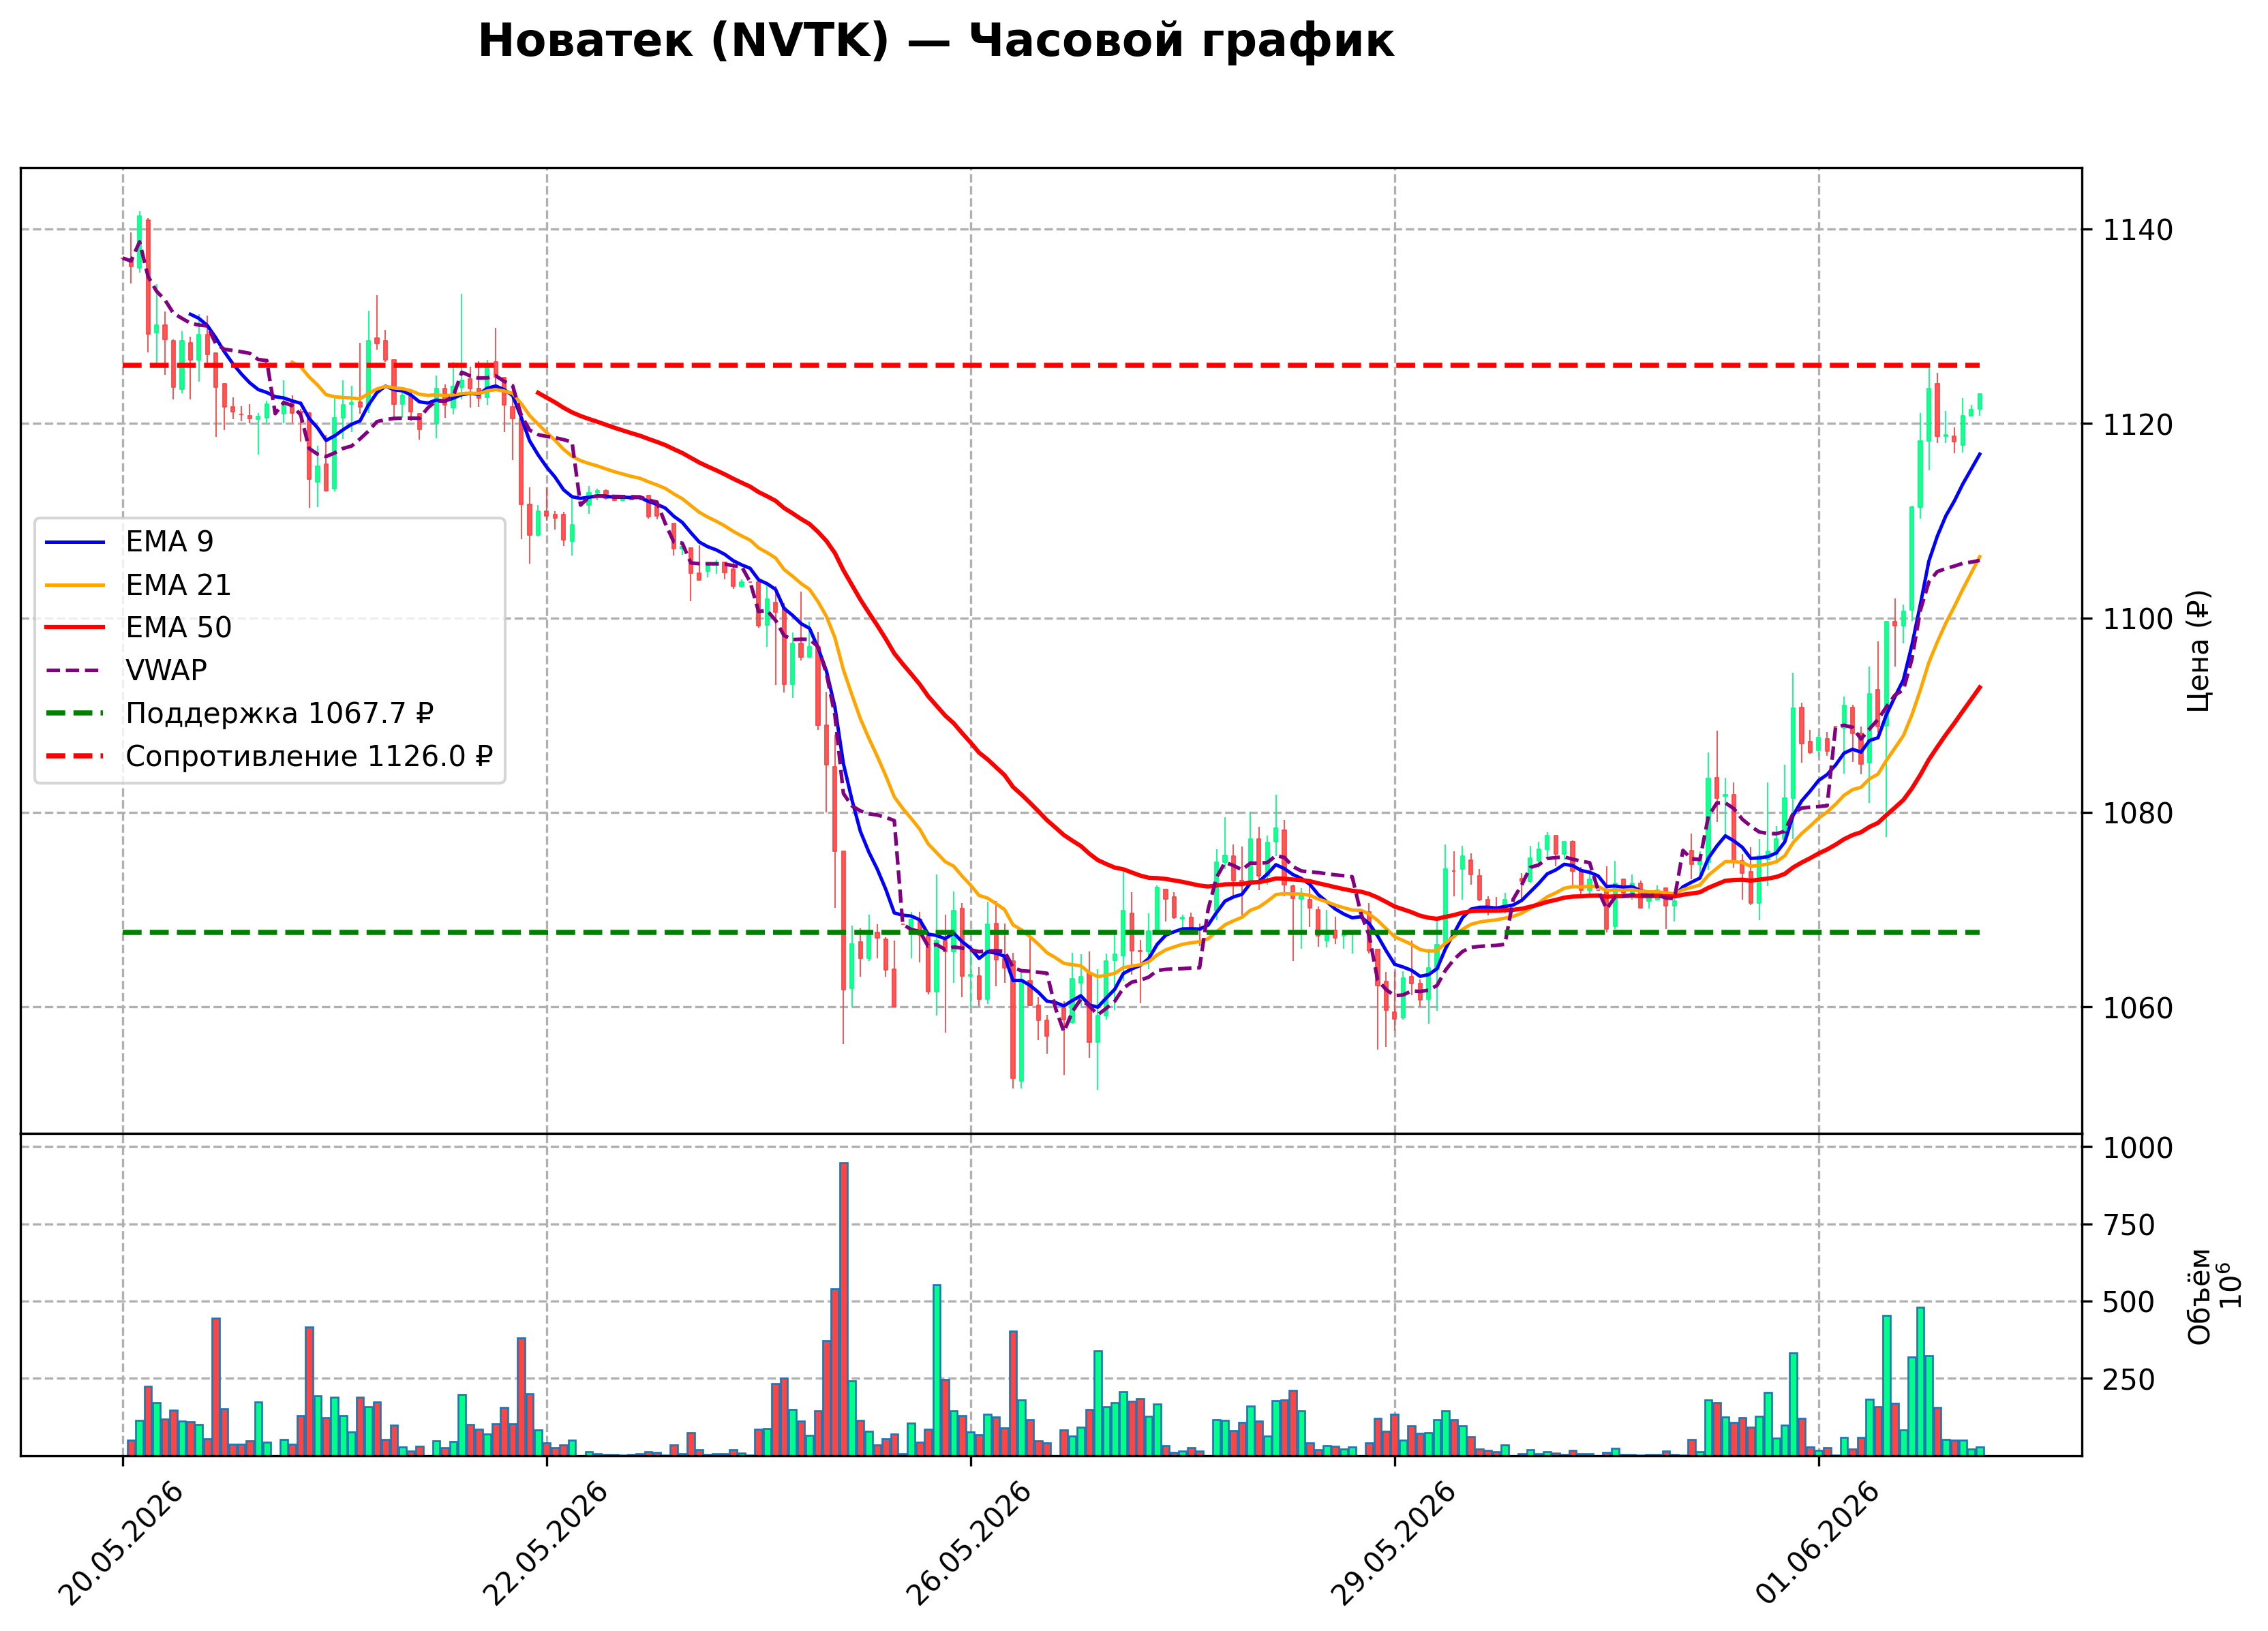Click the green dashed support legend sample
Screen dimensions: 2268x1631
pos(75,714)
